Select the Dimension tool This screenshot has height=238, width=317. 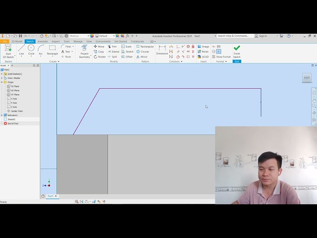(x=162, y=50)
